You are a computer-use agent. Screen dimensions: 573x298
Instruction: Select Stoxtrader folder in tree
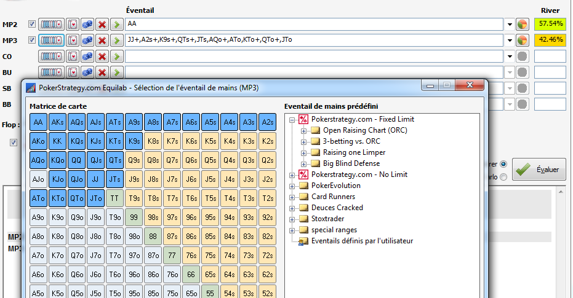coord(327,219)
